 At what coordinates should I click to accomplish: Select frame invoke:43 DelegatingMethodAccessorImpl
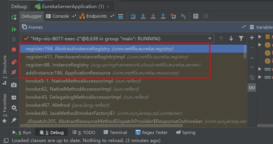coord(133,97)
